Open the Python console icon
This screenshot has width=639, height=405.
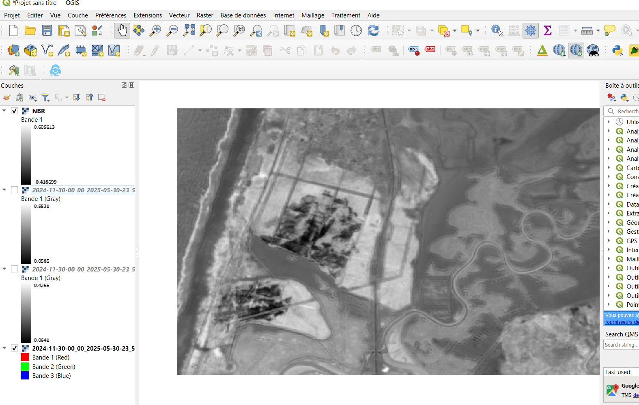coord(617,51)
